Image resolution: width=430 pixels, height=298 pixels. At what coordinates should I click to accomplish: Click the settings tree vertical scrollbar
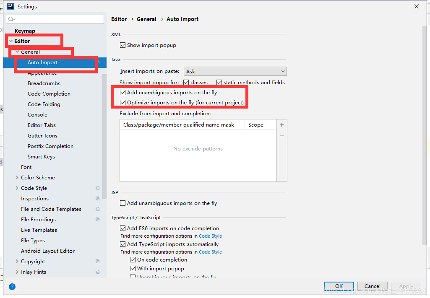[x=104, y=136]
